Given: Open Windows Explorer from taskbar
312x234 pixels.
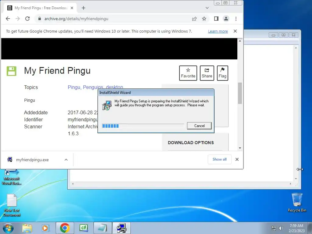Looking at the screenshot, I should (x=27, y=228).
